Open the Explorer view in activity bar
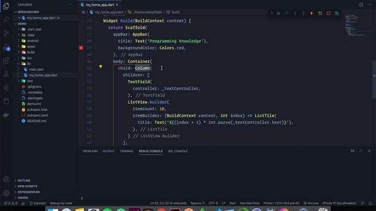The image size is (376, 211). (6, 6)
